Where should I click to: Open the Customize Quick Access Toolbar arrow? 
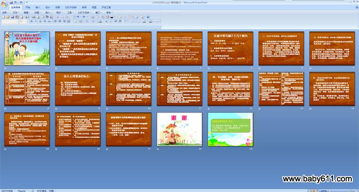point(27,2)
